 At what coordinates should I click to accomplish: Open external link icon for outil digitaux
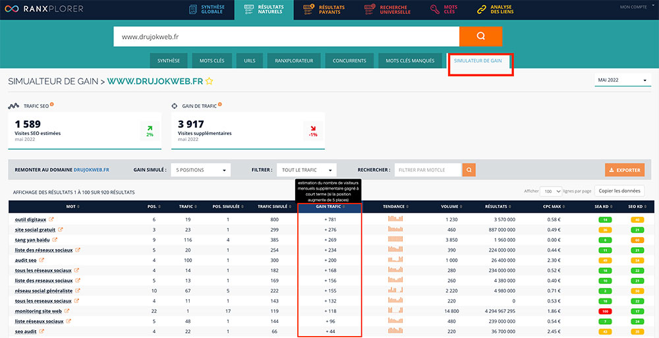[x=51, y=219]
